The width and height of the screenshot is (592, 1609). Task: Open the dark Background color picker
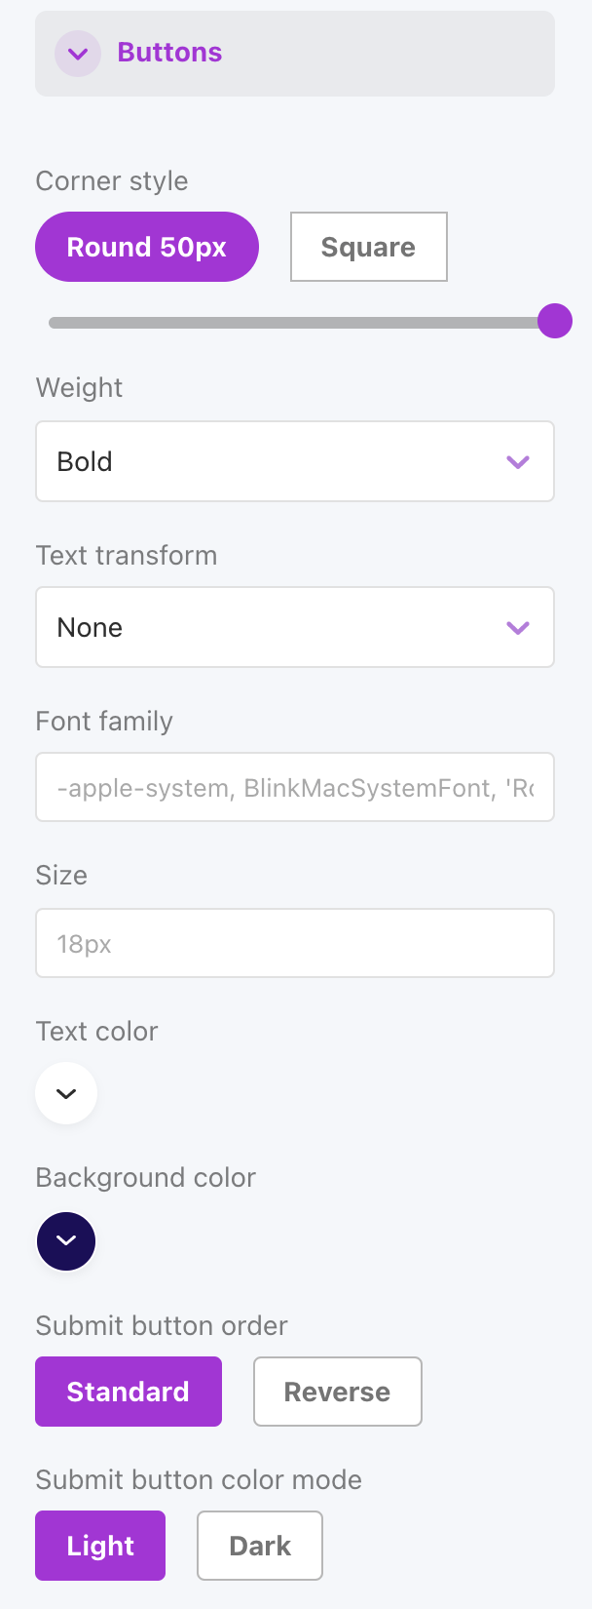point(66,1240)
